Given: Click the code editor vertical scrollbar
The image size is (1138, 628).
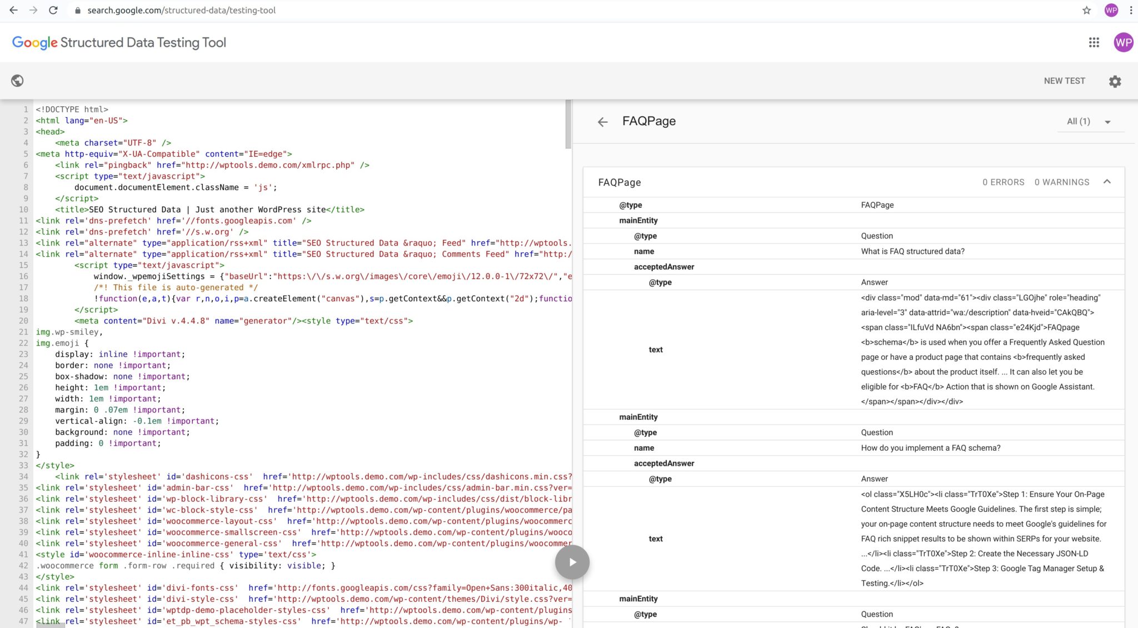Looking at the screenshot, I should tap(568, 124).
